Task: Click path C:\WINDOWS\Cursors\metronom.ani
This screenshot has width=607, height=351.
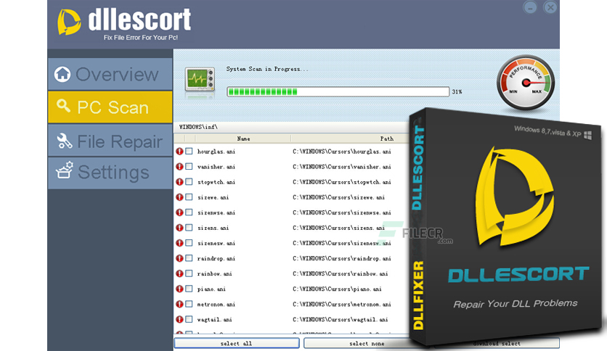Action: click(x=342, y=305)
